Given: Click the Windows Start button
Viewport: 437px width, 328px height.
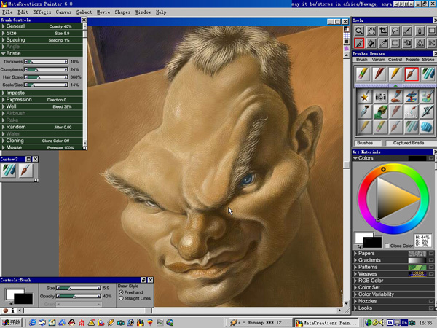Looking at the screenshot, I should pos(11,323).
